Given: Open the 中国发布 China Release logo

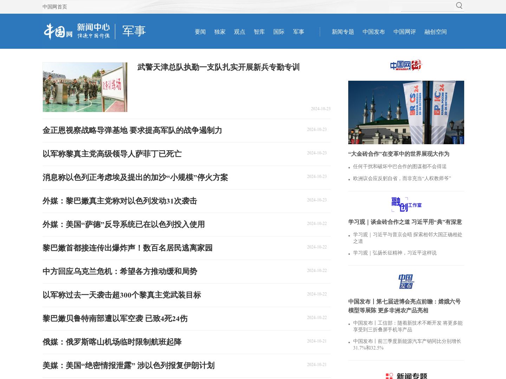Looking at the screenshot, I should tap(406, 282).
